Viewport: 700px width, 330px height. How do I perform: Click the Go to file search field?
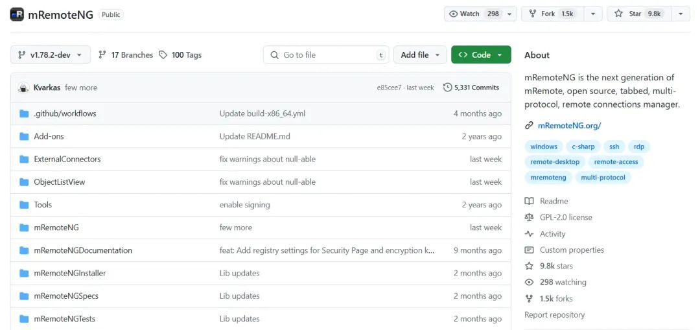coord(326,55)
